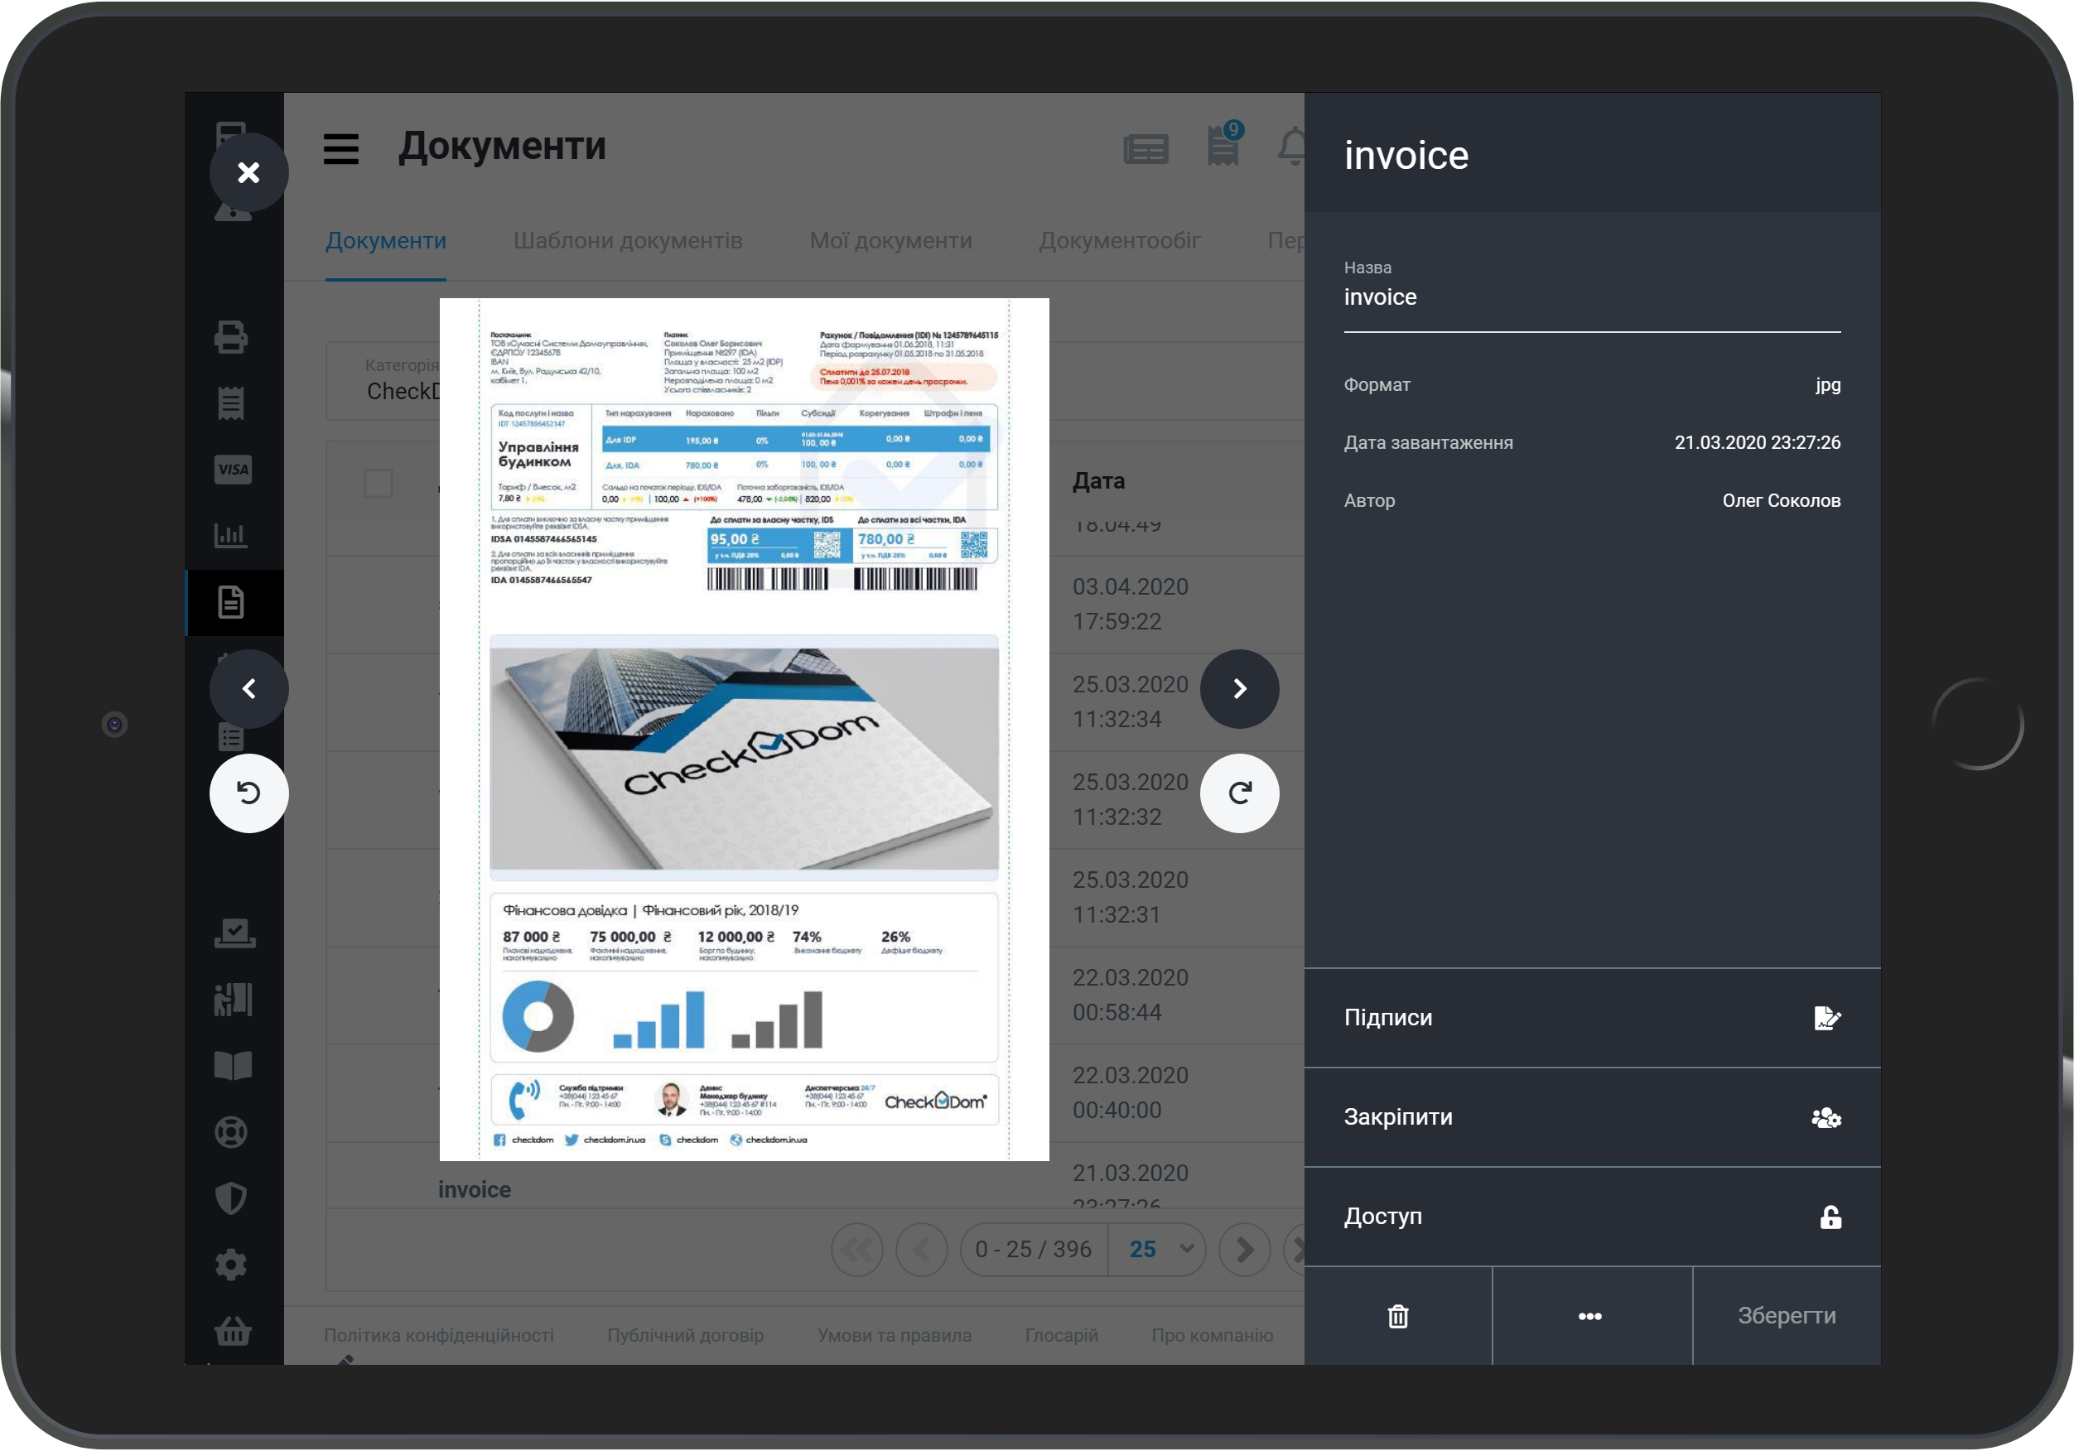Go to first page of pagination
Viewport: 2074px width, 1451px height.
point(857,1250)
